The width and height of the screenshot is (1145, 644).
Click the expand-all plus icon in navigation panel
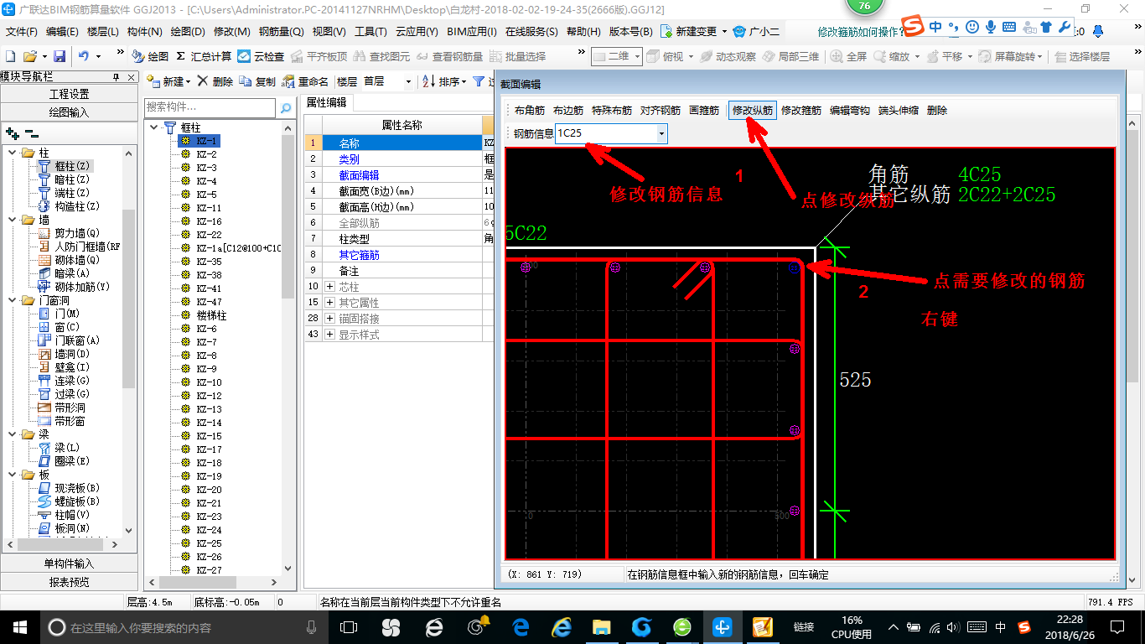13,132
